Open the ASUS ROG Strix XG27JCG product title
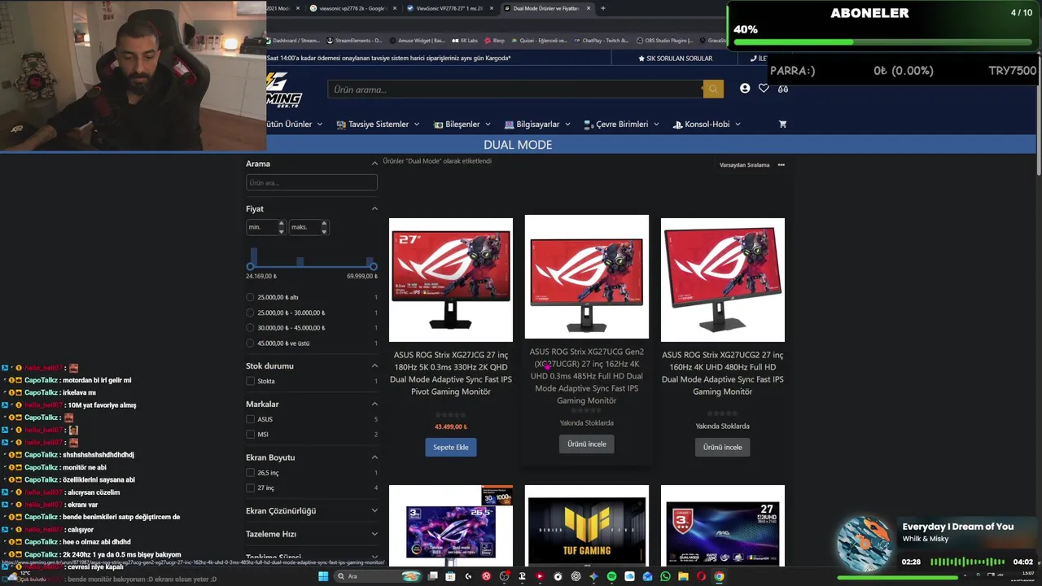1042x586 pixels. [451, 374]
